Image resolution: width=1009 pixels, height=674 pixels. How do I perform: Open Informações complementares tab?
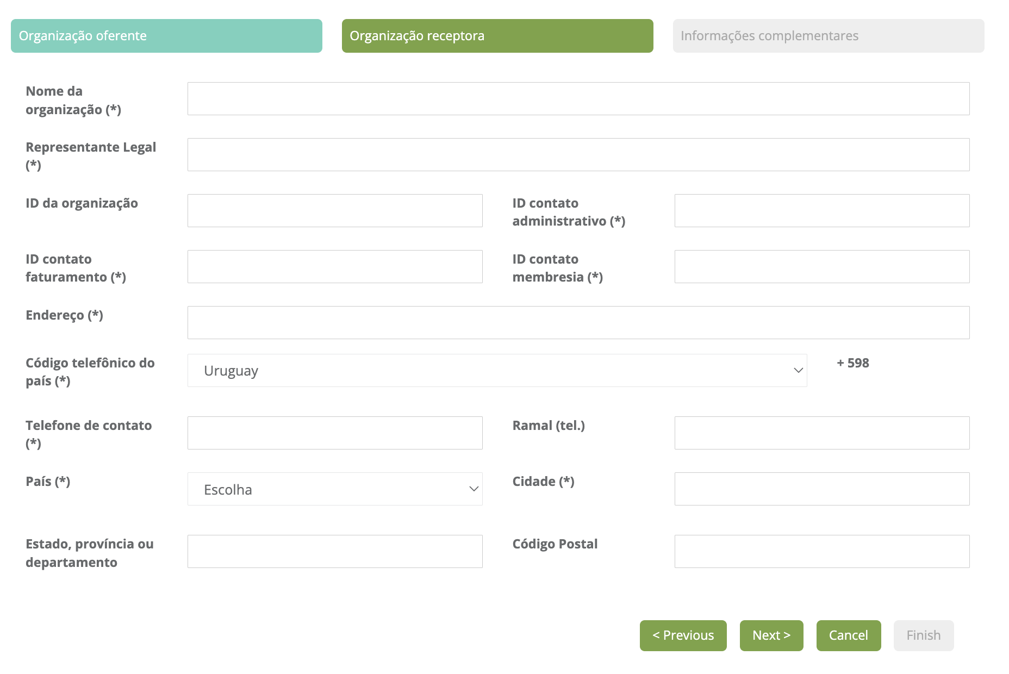[828, 36]
